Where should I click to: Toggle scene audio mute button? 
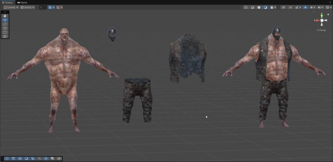click(290, 7)
